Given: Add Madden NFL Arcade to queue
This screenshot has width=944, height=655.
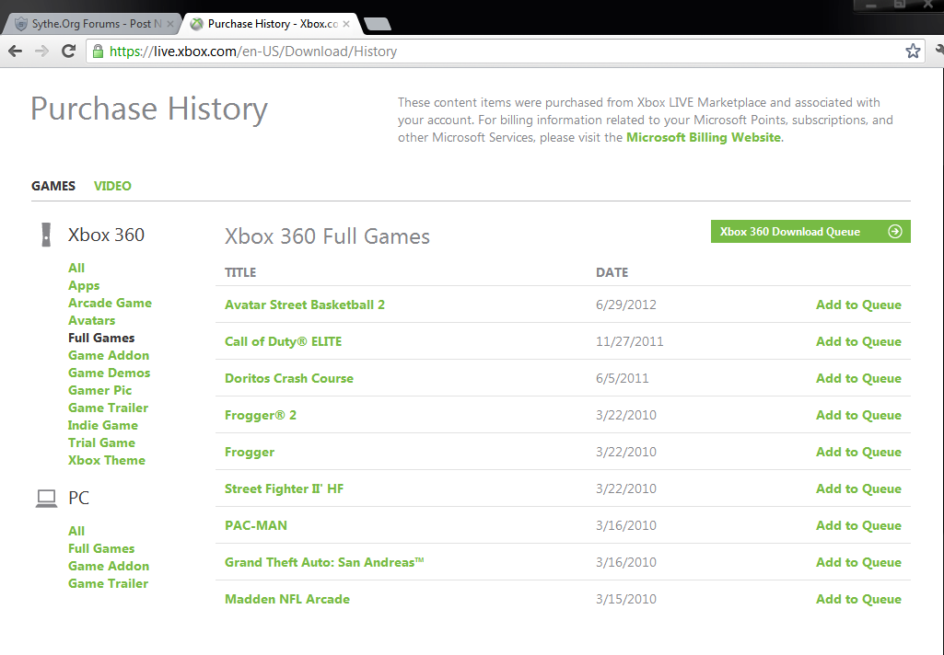Looking at the screenshot, I should click(858, 599).
